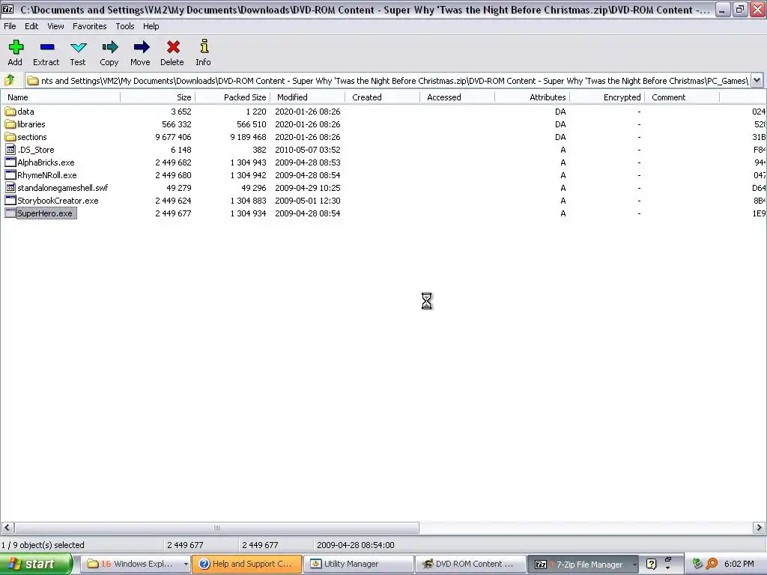Open the Help menu
The height and width of the screenshot is (575, 767).
click(x=151, y=26)
